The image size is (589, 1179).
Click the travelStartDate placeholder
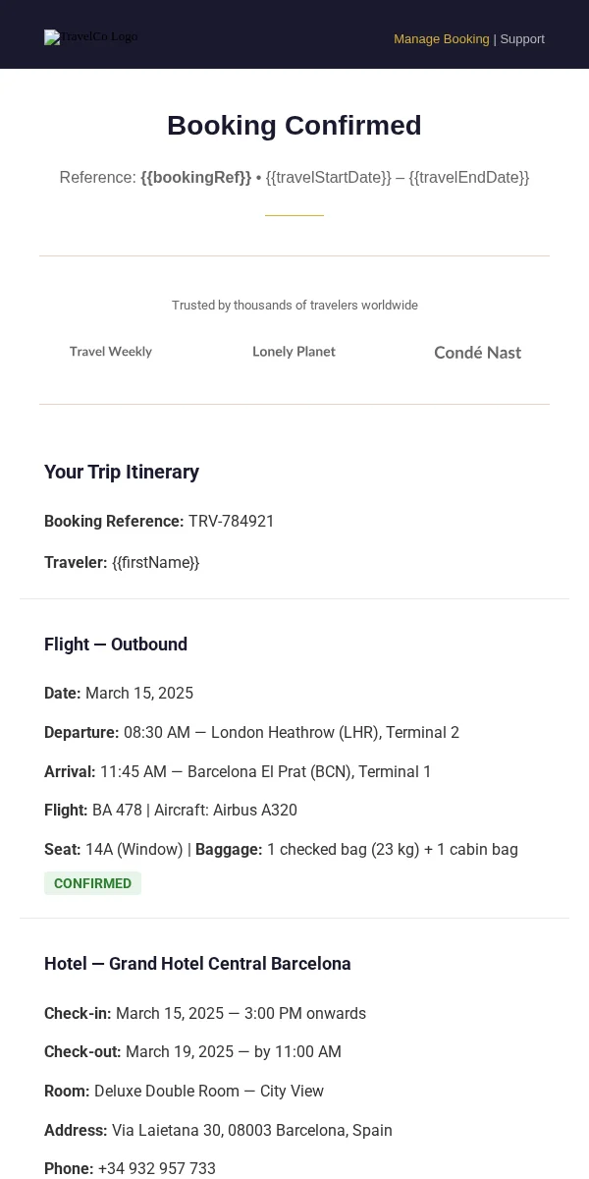click(x=328, y=178)
